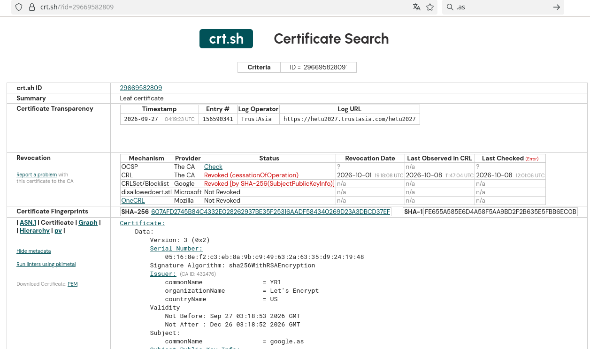
Task: Click the crt.sh logo
Action: [x=226, y=38]
